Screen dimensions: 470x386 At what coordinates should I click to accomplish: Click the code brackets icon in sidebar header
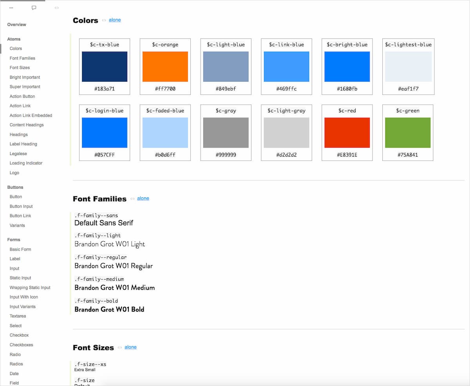pyautogui.click(x=56, y=8)
